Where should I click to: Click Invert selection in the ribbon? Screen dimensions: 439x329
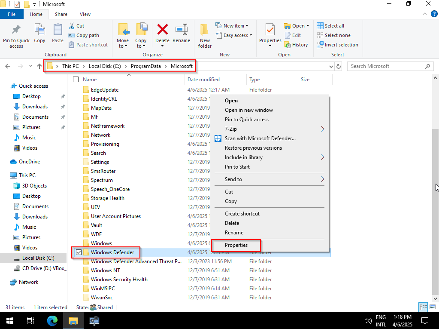(337, 45)
